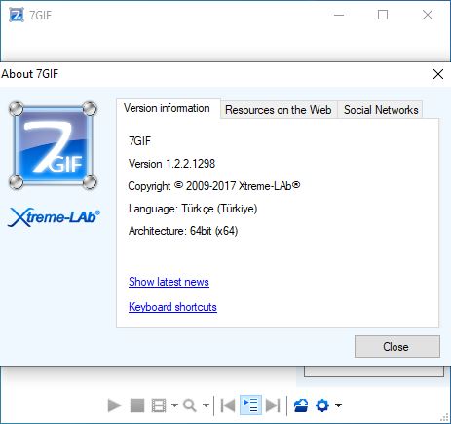This screenshot has width=451, height=424.
Task: Follow the Show latest news link
Action: point(169,282)
